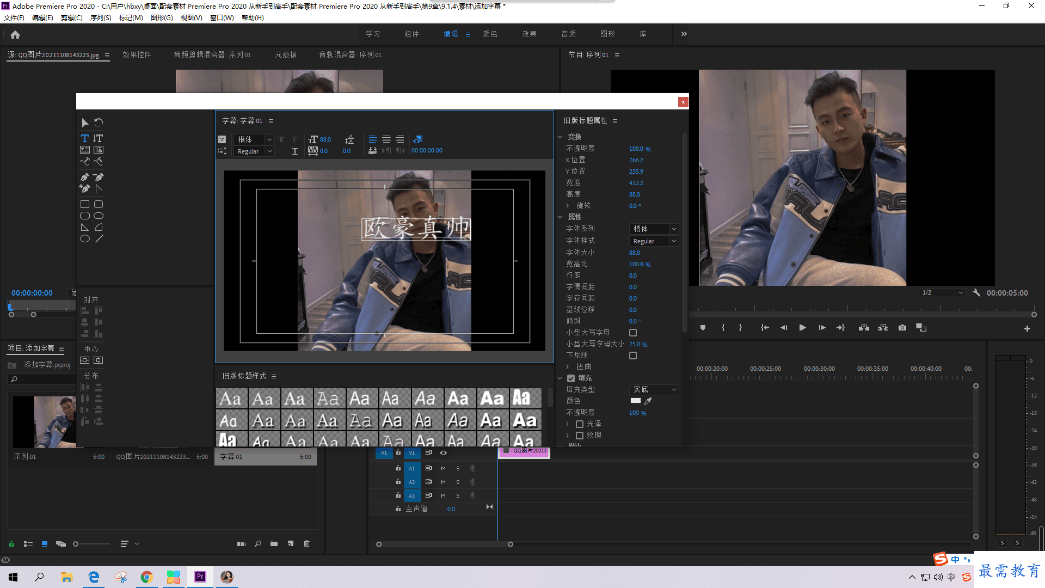This screenshot has height=588, width=1045.
Task: Toggle lock on track A3
Action: pyautogui.click(x=398, y=495)
